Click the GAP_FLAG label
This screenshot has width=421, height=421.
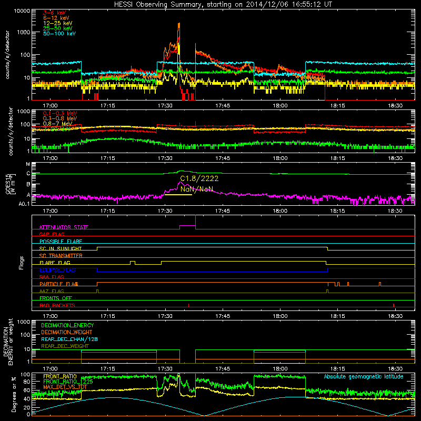click(x=52, y=234)
